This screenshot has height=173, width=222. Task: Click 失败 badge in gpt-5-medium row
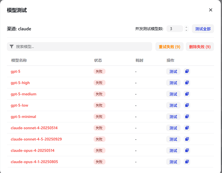pyautogui.click(x=100, y=94)
